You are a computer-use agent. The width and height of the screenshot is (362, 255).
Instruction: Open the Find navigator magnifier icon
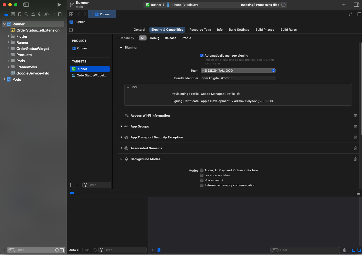(x=26, y=14)
